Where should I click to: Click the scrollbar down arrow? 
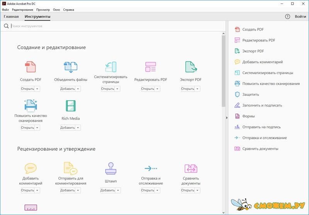tap(223, 213)
